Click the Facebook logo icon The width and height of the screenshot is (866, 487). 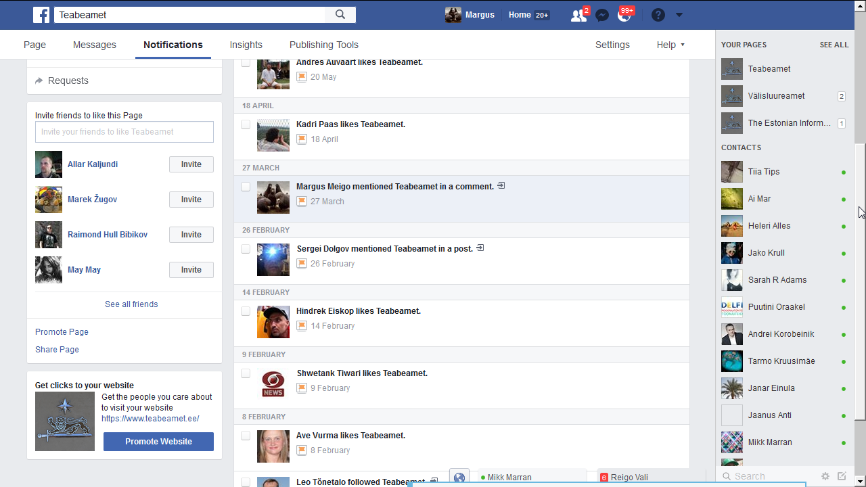coord(41,15)
